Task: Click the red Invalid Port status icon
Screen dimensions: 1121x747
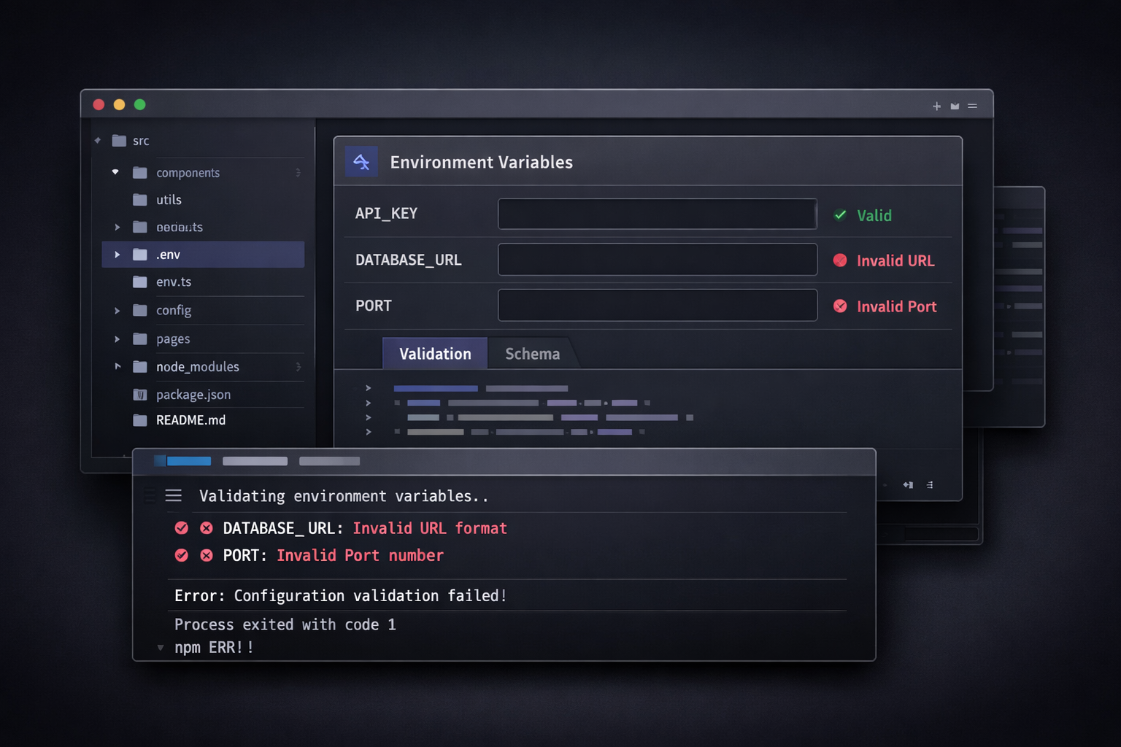Action: (x=840, y=306)
